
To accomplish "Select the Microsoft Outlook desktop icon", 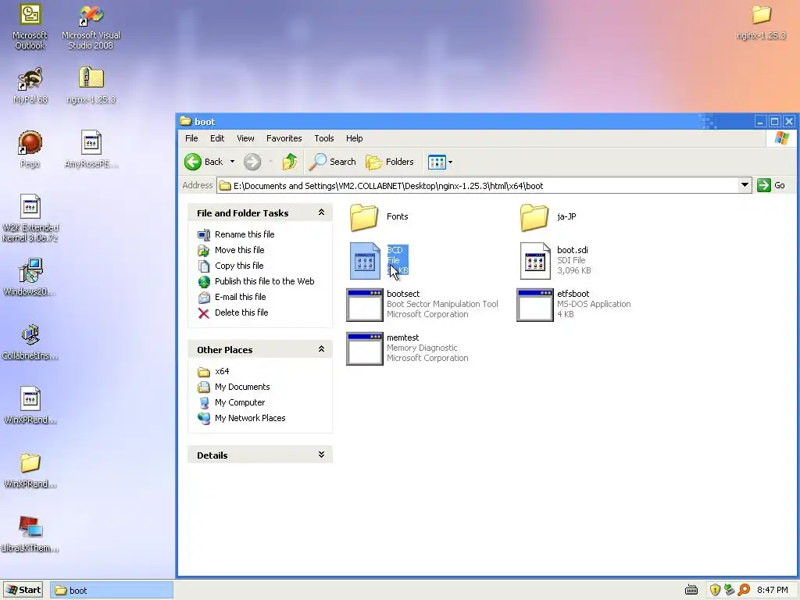I will click(30, 15).
